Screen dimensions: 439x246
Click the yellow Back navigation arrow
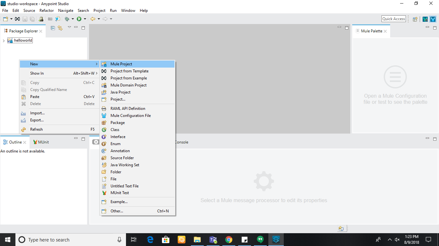tap(93, 19)
